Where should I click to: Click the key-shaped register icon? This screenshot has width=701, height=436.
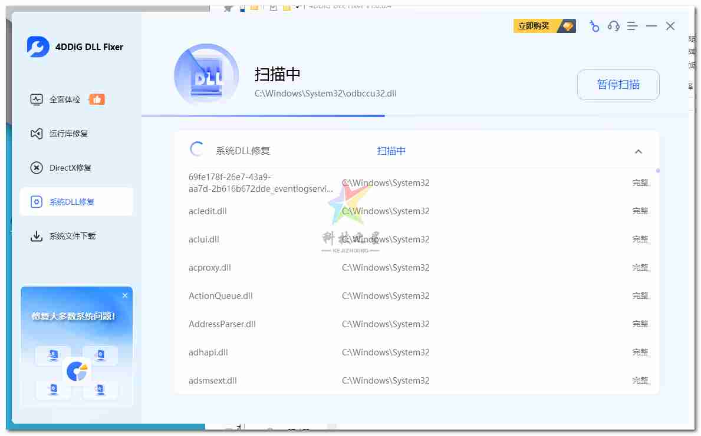(594, 26)
